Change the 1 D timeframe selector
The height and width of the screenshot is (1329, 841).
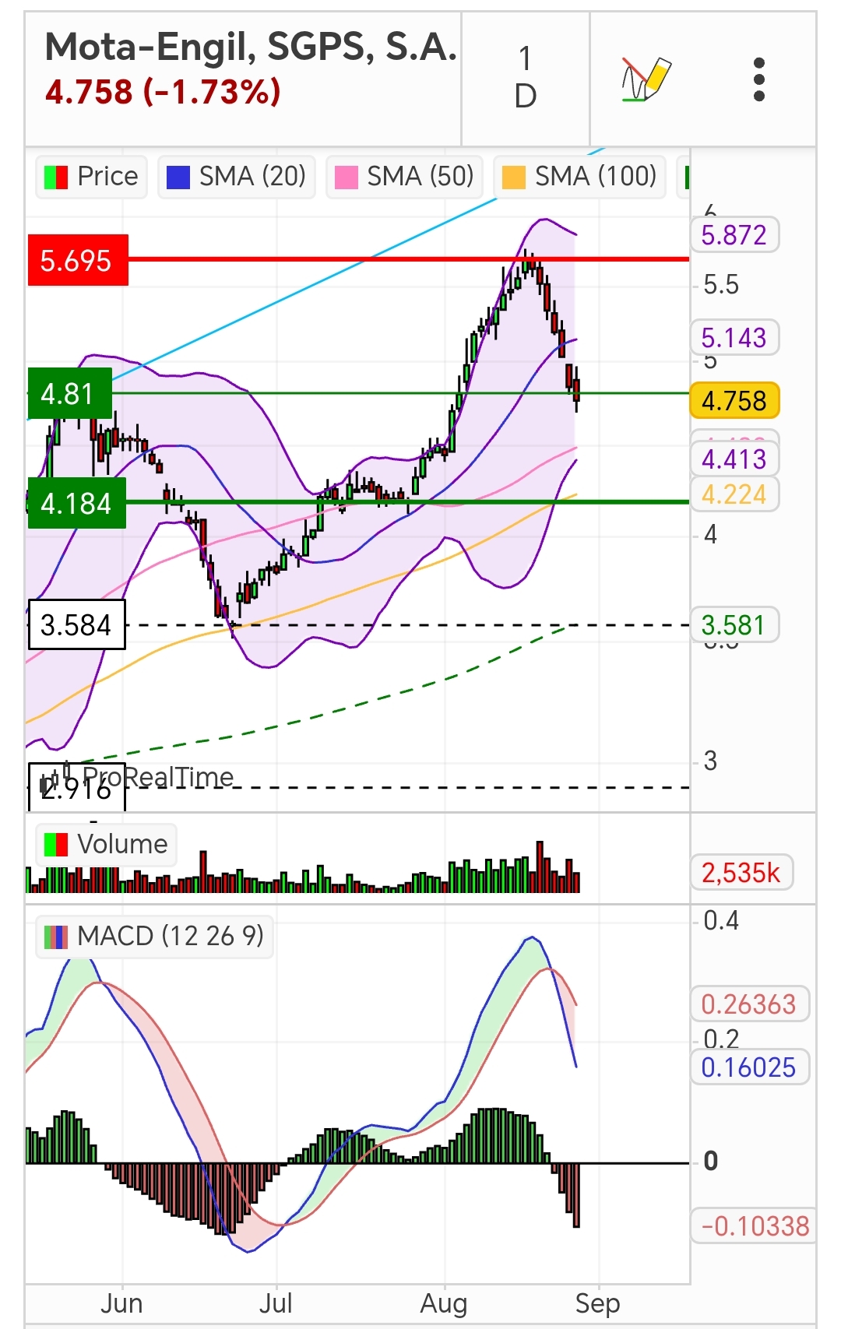pyautogui.click(x=526, y=78)
